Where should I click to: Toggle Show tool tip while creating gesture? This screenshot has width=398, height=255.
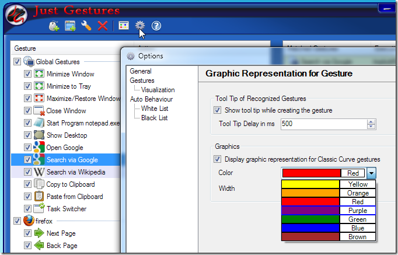coord(218,110)
